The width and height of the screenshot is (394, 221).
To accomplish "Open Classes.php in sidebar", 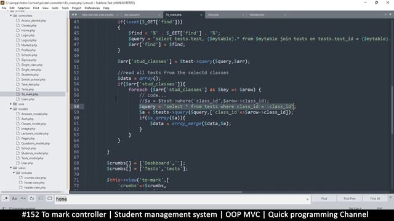I will 29,26.
